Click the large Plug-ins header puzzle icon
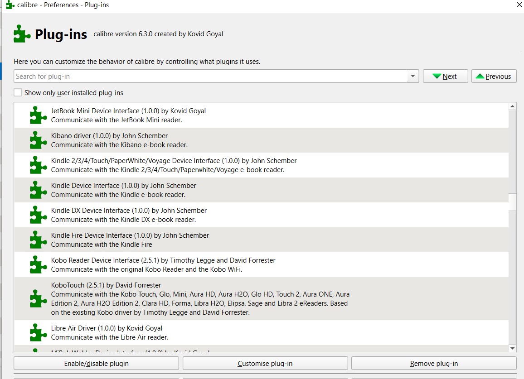 tap(22, 34)
